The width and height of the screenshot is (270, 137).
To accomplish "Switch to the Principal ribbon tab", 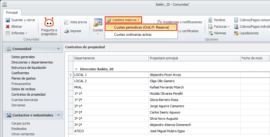I will [x=12, y=13].
